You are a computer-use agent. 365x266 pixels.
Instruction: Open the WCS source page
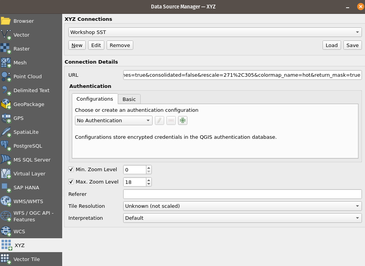tap(31, 231)
